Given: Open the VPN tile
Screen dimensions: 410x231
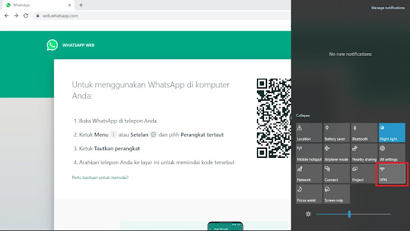Looking at the screenshot, I should point(391,174).
